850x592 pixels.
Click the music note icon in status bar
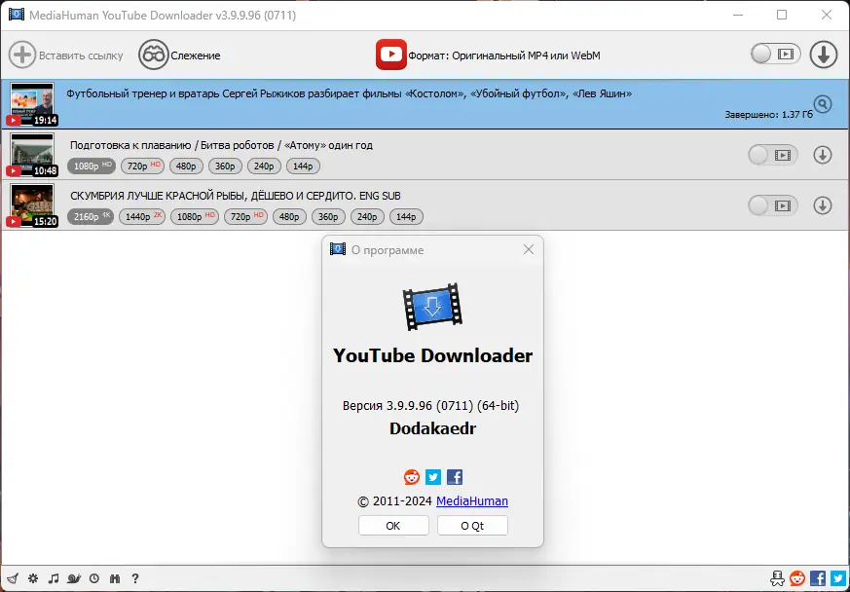(54, 578)
